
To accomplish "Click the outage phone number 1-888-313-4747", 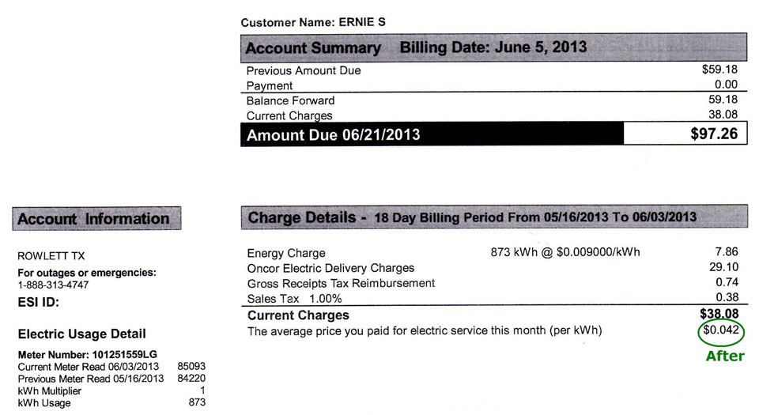I will pos(53,285).
